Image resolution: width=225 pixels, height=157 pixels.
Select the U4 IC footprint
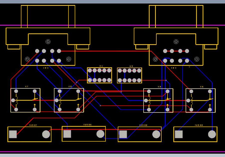[x=100, y=75]
